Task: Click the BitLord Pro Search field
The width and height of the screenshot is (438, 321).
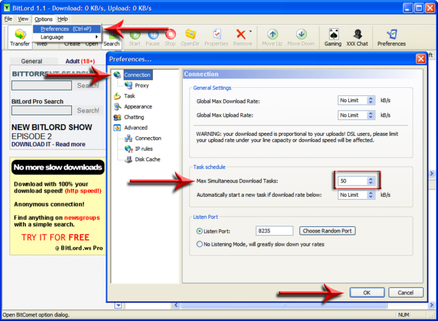Action: (x=42, y=110)
